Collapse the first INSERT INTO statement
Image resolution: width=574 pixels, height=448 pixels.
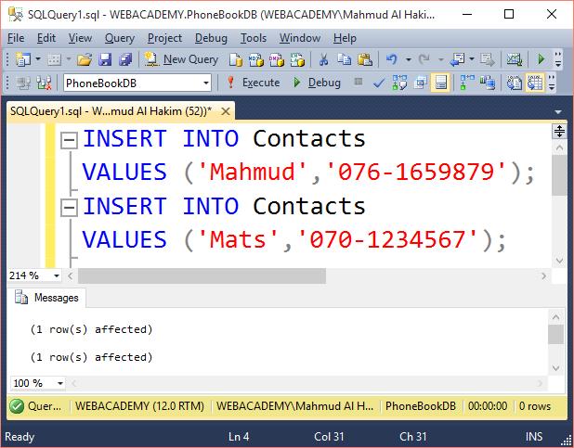coord(69,140)
